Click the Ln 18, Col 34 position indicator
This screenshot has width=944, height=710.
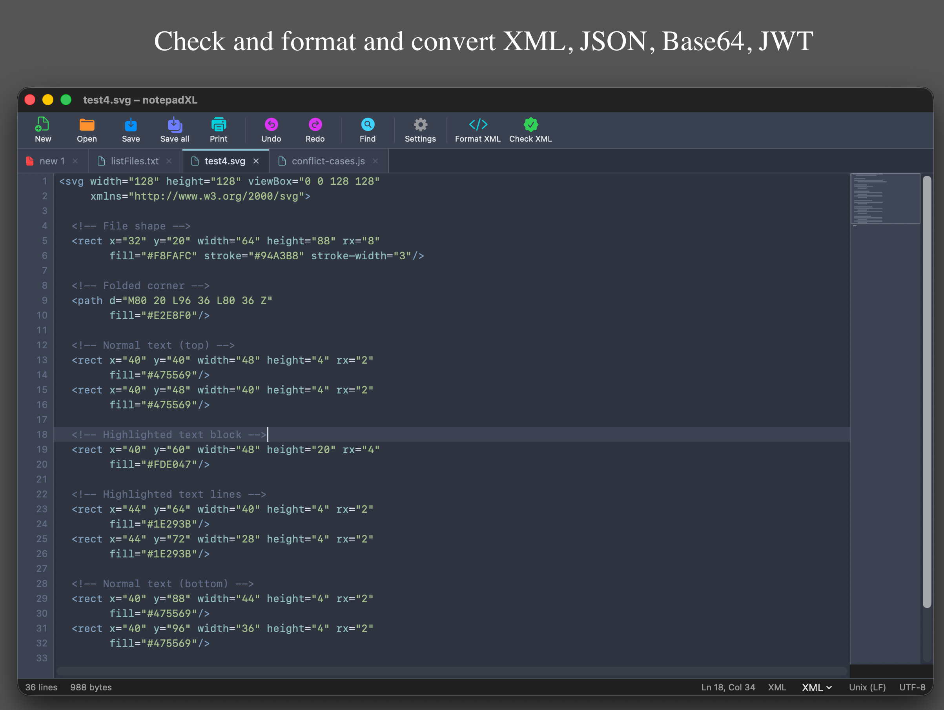coord(728,687)
